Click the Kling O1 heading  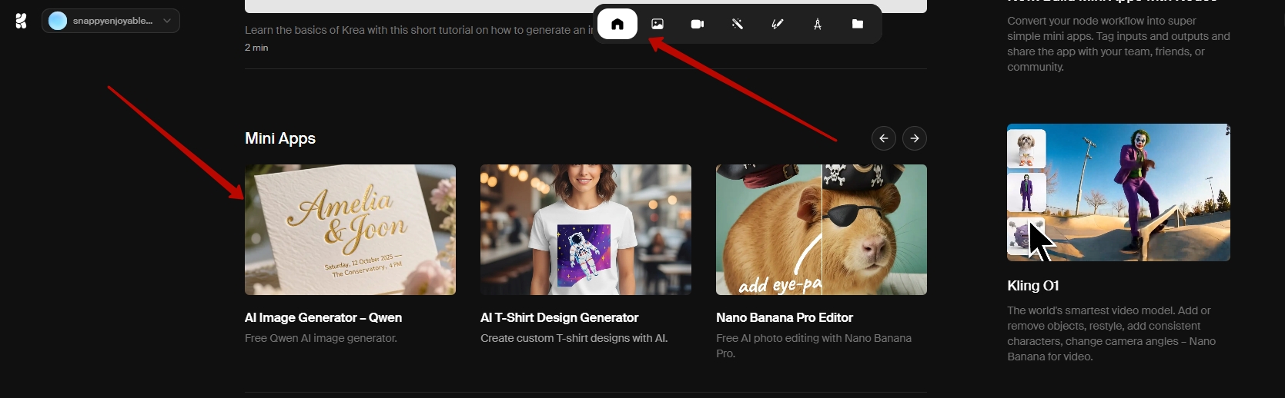1032,285
